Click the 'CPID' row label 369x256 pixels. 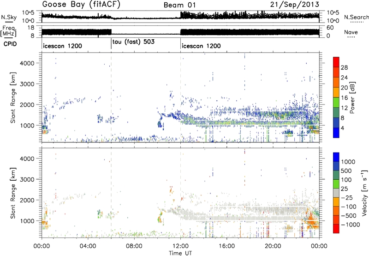(10, 44)
